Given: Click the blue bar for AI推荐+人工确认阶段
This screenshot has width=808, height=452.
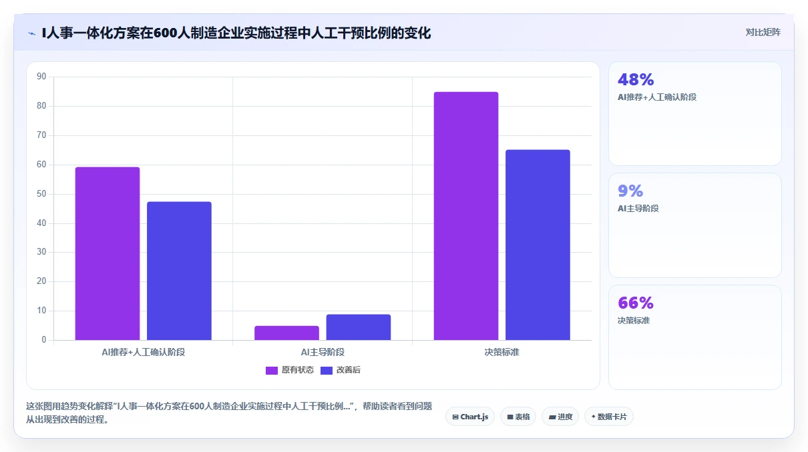Looking at the screenshot, I should [x=179, y=271].
